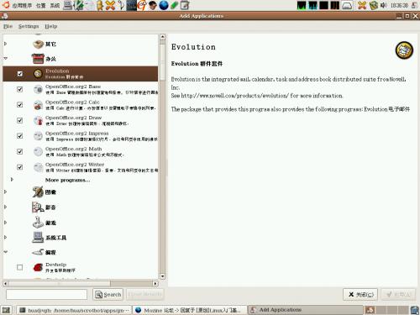Expand the 图像 graphics category arrow
Image resolution: width=420 pixels, height=315 pixels.
coord(5,192)
